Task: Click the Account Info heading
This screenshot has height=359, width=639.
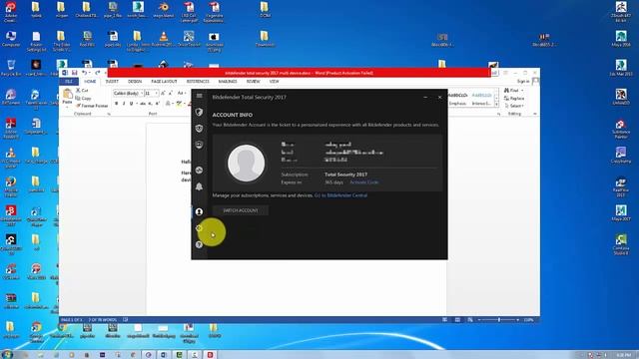Action: point(233,115)
